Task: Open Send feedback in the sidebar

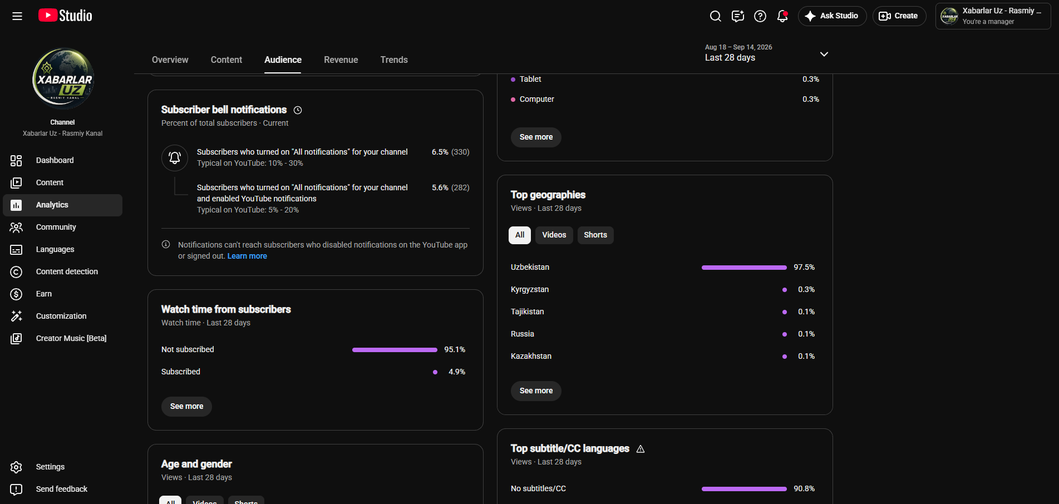Action: (x=62, y=490)
